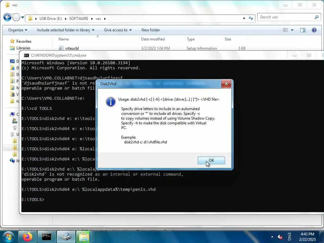Switch to File Explorer on taskbar

coord(84,237)
